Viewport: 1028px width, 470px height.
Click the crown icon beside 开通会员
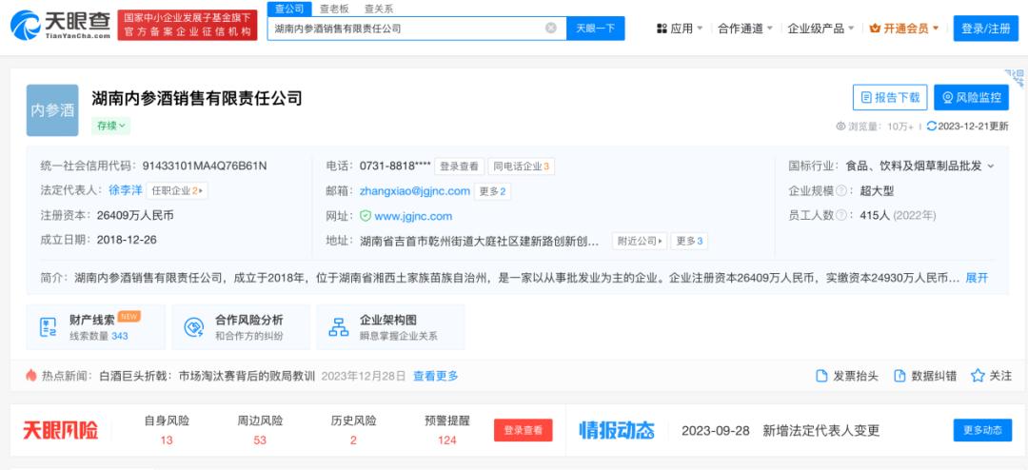click(x=875, y=29)
